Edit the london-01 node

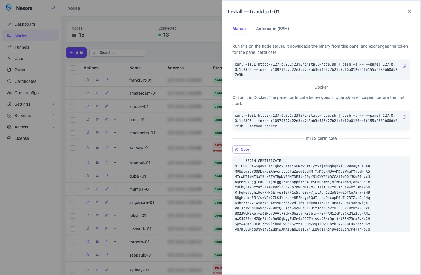[106, 106]
